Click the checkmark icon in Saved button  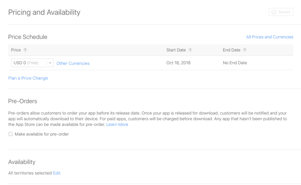pyautogui.click(x=274, y=12)
